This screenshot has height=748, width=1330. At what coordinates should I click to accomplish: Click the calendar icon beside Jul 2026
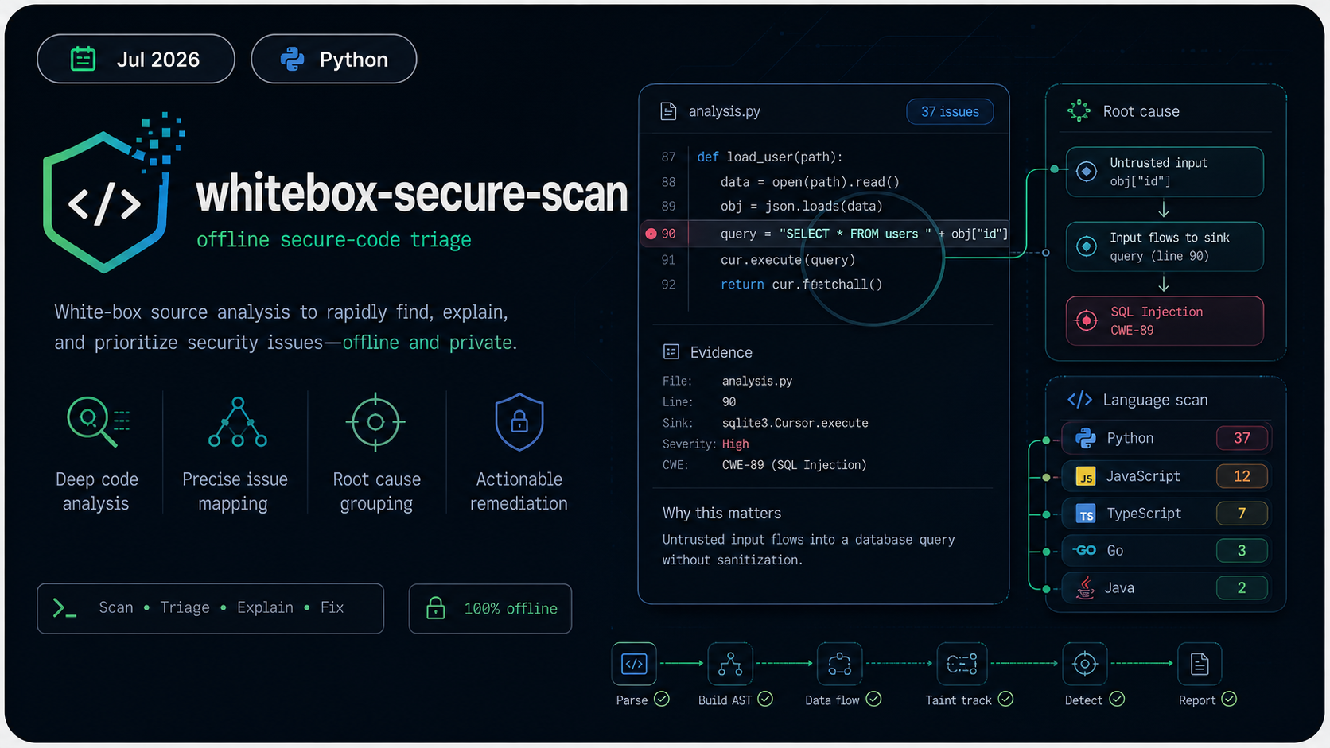click(x=83, y=59)
